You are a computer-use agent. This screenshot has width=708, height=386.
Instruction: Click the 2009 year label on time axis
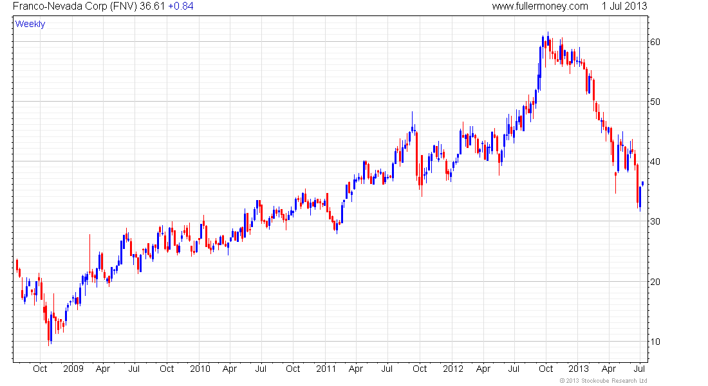pyautogui.click(x=73, y=369)
